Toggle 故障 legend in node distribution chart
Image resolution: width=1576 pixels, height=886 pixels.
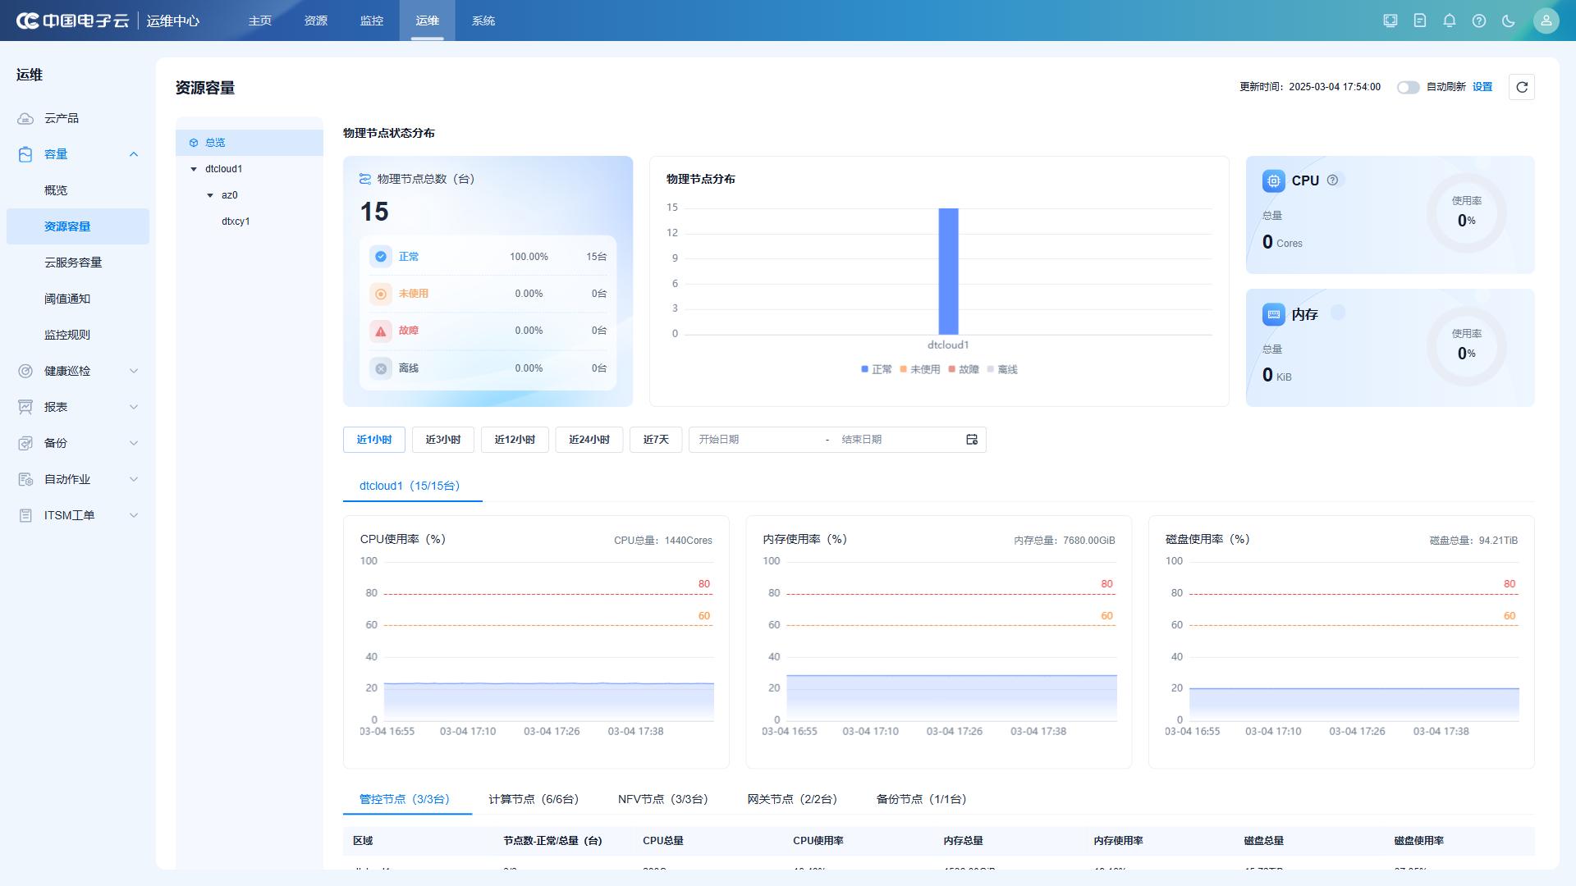[x=964, y=369]
